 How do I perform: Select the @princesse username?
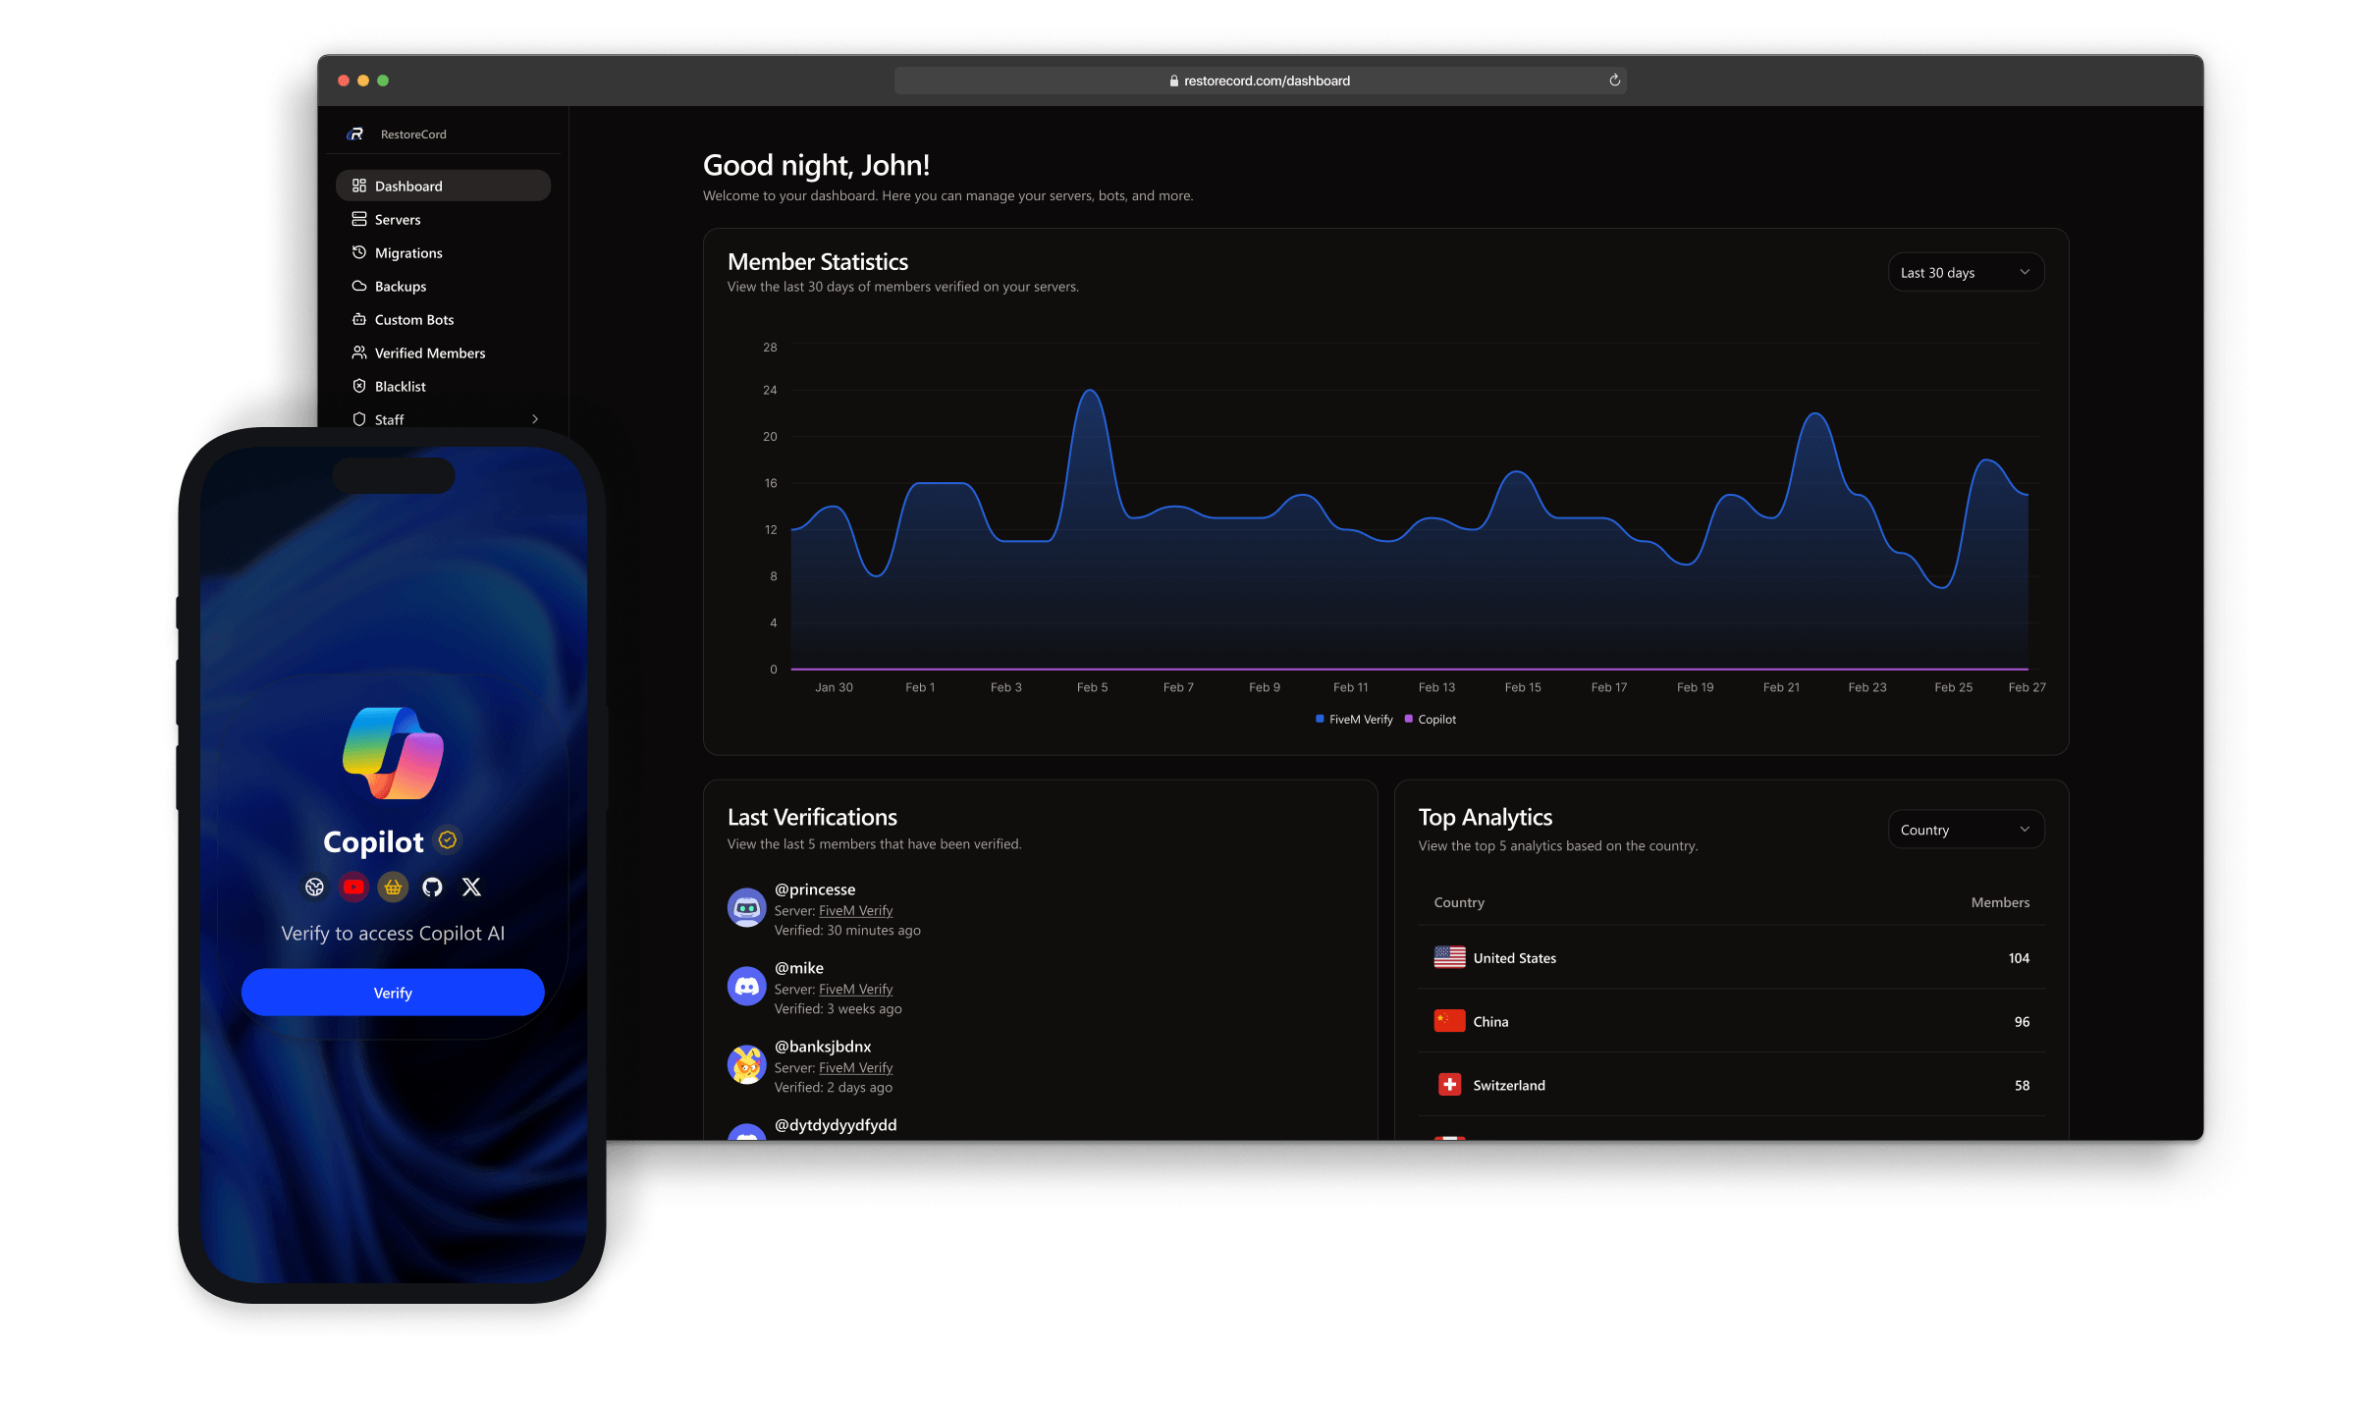[x=815, y=890]
